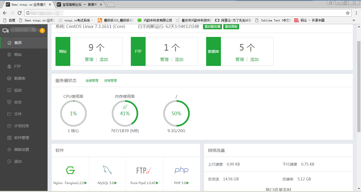This screenshot has height=192, width=361.
Task: Click 添加 under the FTP card
Action: pos(179,60)
